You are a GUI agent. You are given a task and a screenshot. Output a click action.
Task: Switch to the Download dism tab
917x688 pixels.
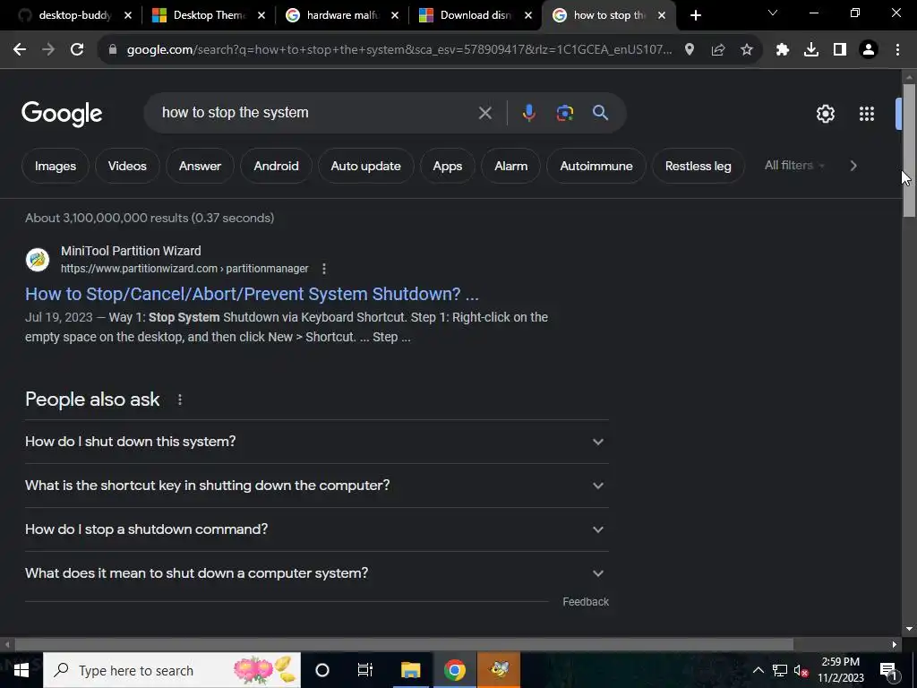tap(476, 15)
